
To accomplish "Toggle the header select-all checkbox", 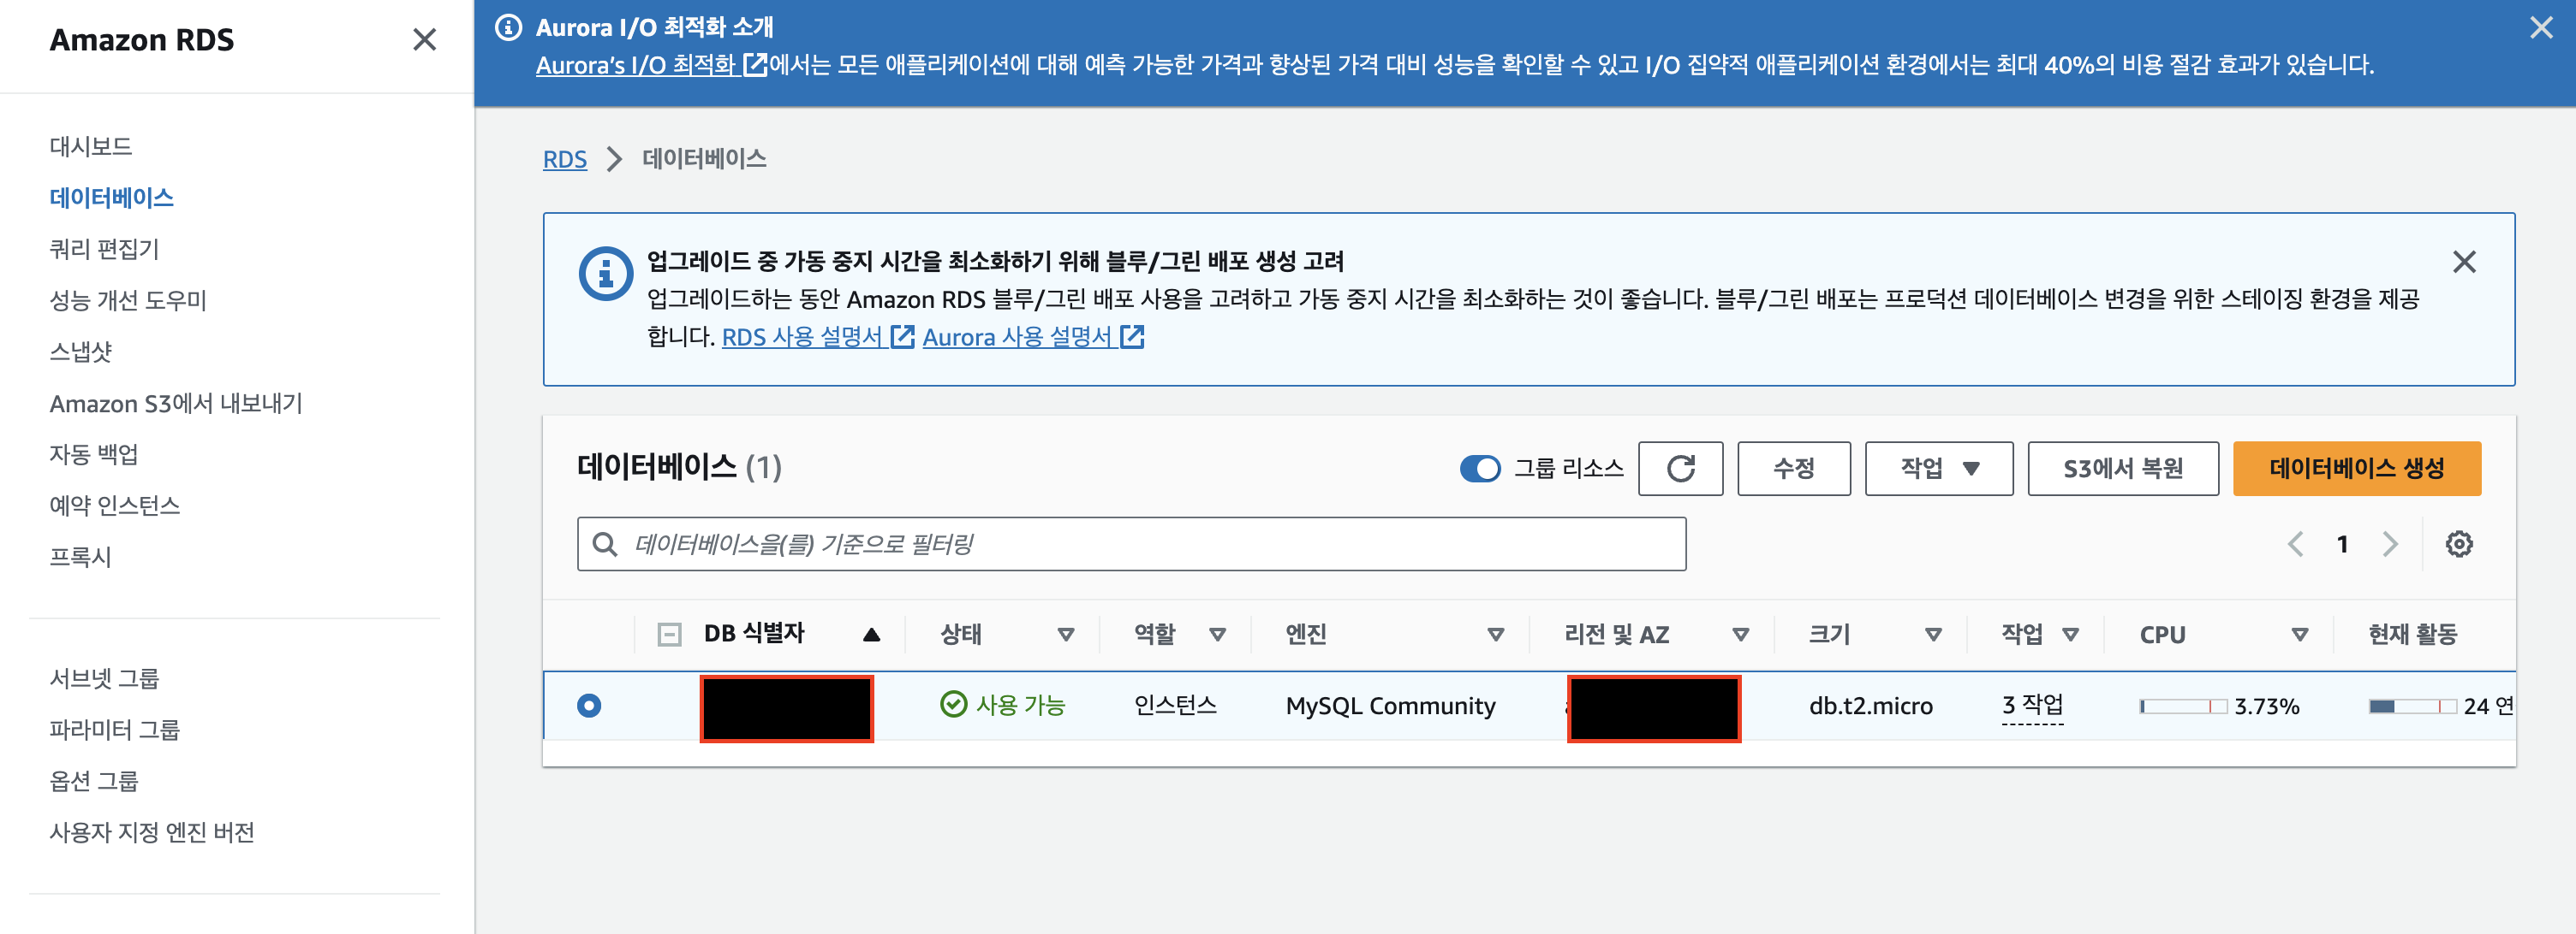I will pyautogui.click(x=669, y=635).
